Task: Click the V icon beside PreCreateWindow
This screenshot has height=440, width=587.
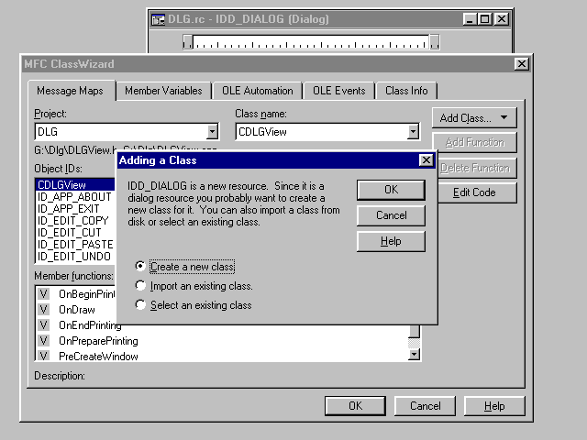Action: point(44,356)
